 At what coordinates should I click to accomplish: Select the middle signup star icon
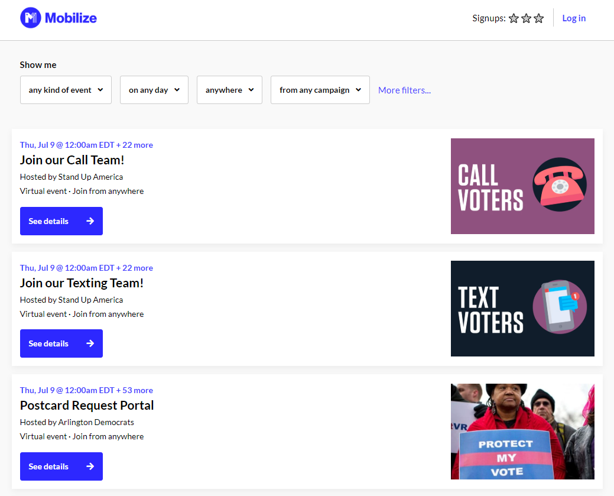point(526,18)
